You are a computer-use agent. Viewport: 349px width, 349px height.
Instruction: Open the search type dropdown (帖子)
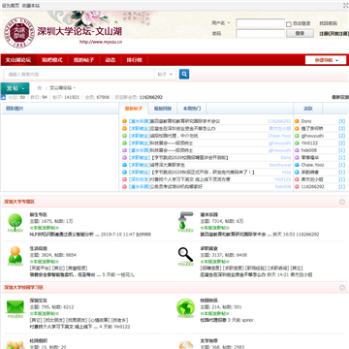tap(166, 75)
